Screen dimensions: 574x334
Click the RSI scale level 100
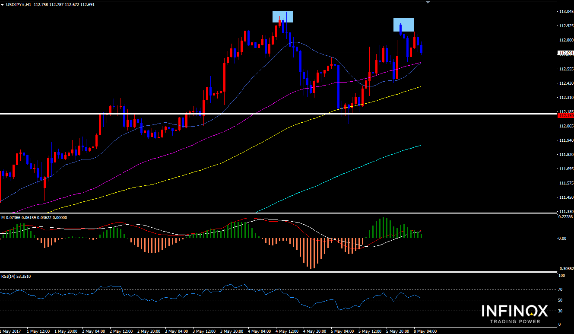(x=562, y=275)
